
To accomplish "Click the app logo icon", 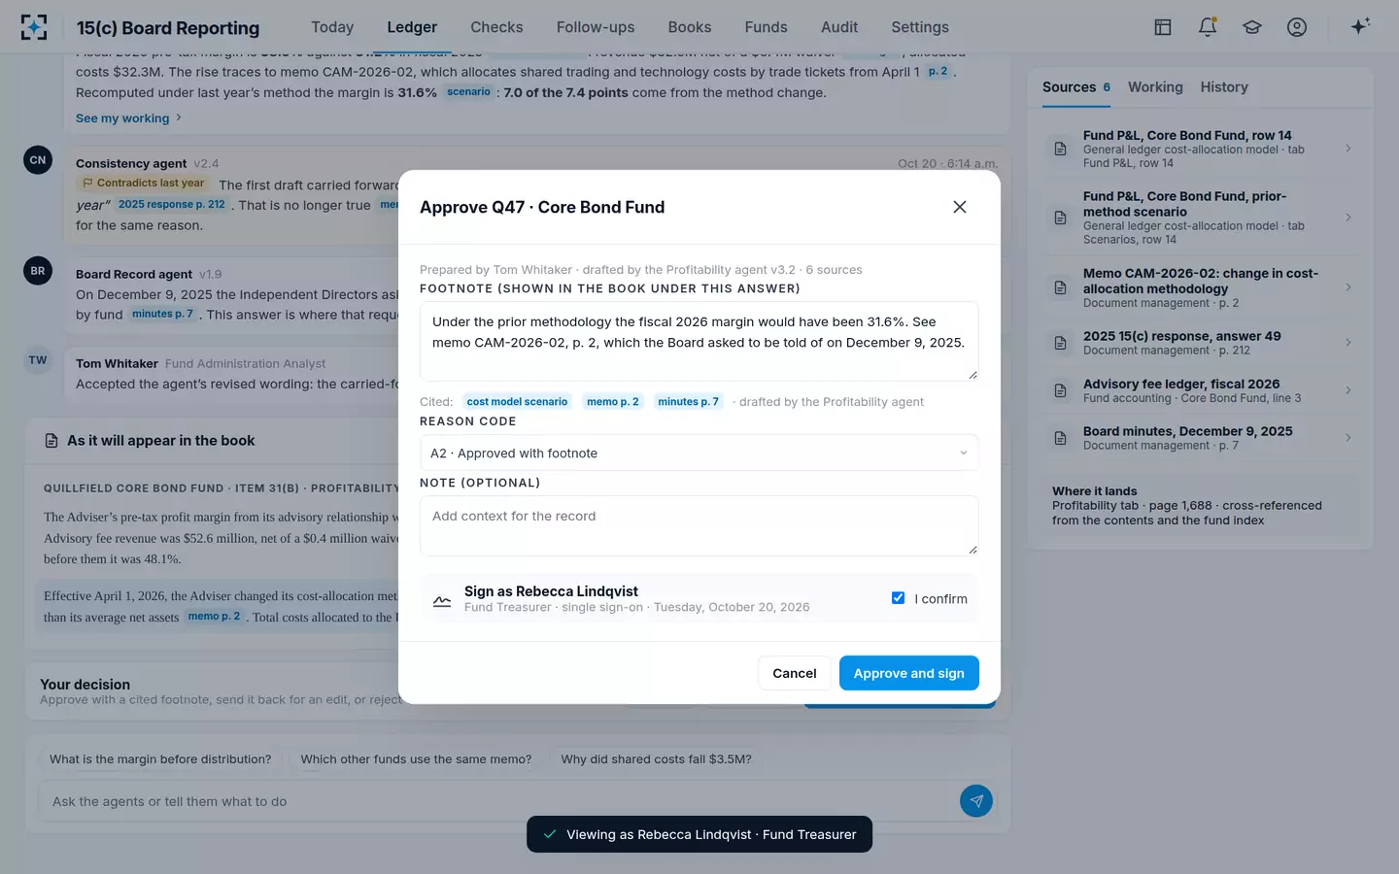I will coord(34,27).
